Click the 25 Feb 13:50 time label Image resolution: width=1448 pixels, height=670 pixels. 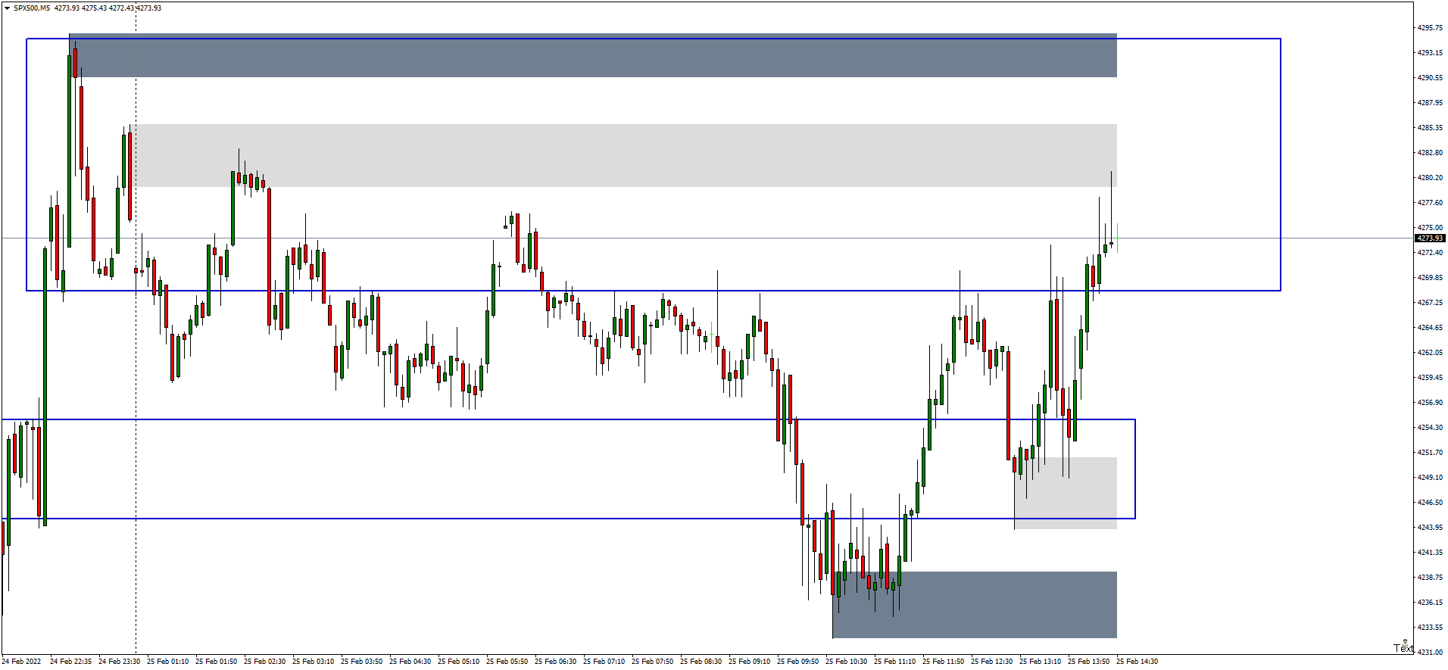(1088, 662)
